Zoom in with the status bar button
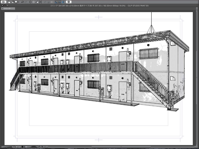Screen dimensions: 199x149 (x=20, y=147)
